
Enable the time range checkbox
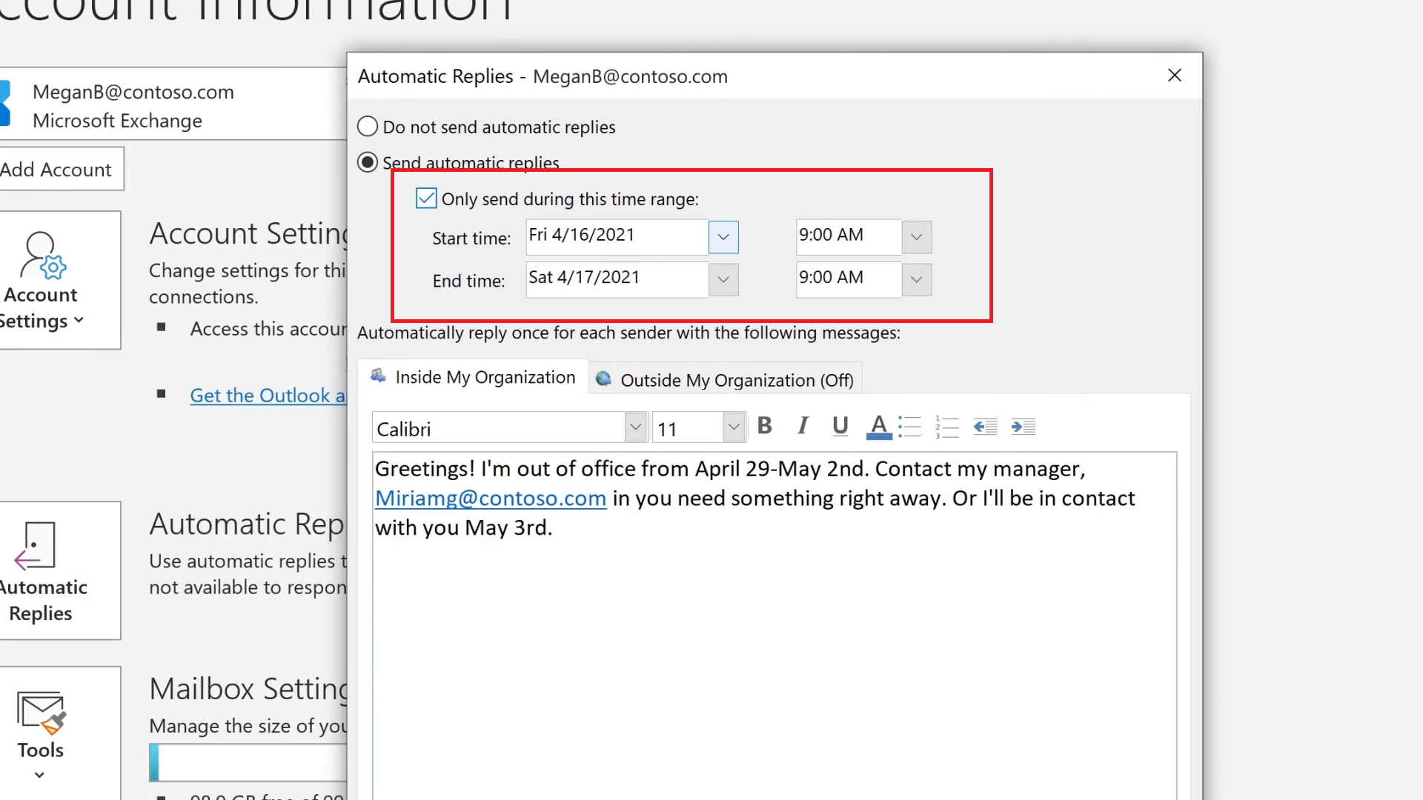coord(427,199)
